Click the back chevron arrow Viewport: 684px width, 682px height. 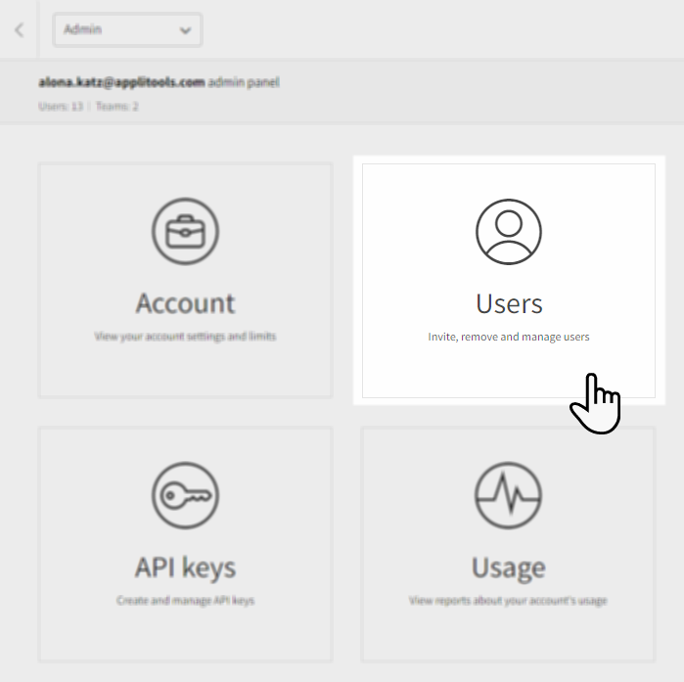pyautogui.click(x=19, y=29)
